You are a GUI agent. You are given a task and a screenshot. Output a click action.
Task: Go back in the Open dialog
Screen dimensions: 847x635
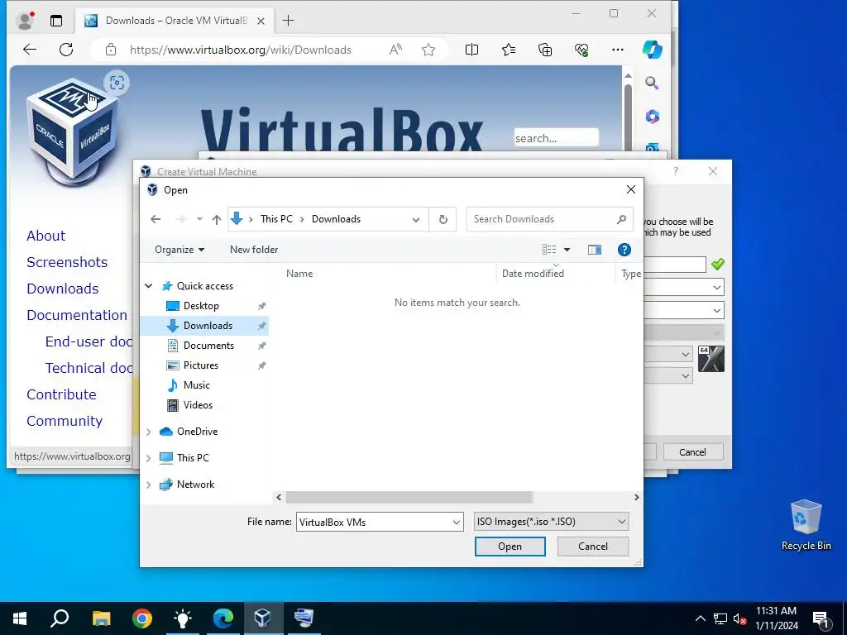[x=156, y=219]
